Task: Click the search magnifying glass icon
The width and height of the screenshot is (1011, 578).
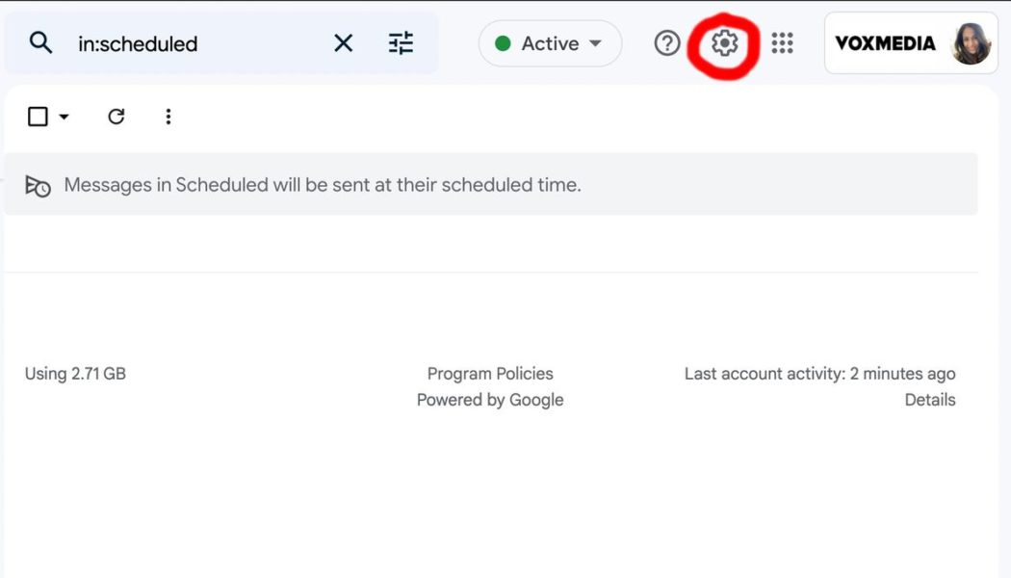Action: [39, 42]
